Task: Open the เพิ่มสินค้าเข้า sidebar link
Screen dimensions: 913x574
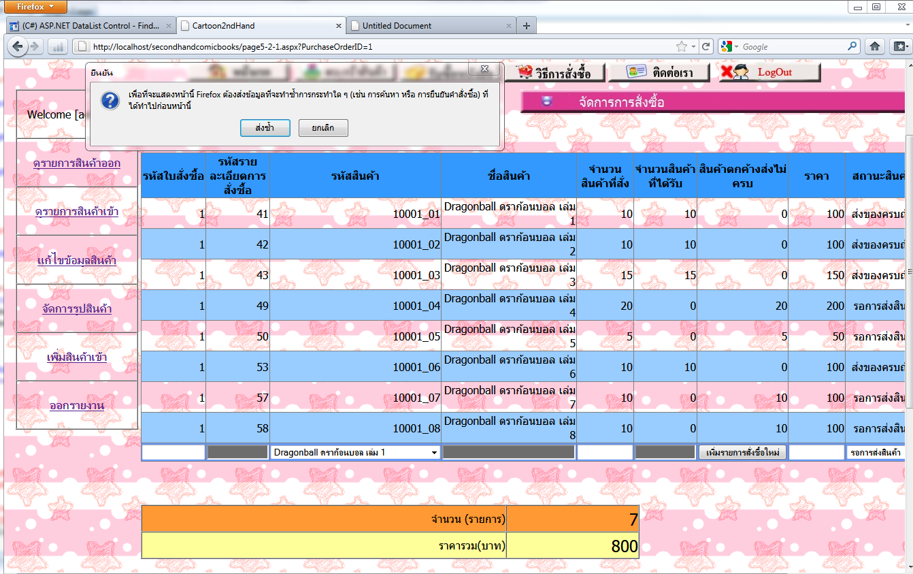Action: pos(77,357)
